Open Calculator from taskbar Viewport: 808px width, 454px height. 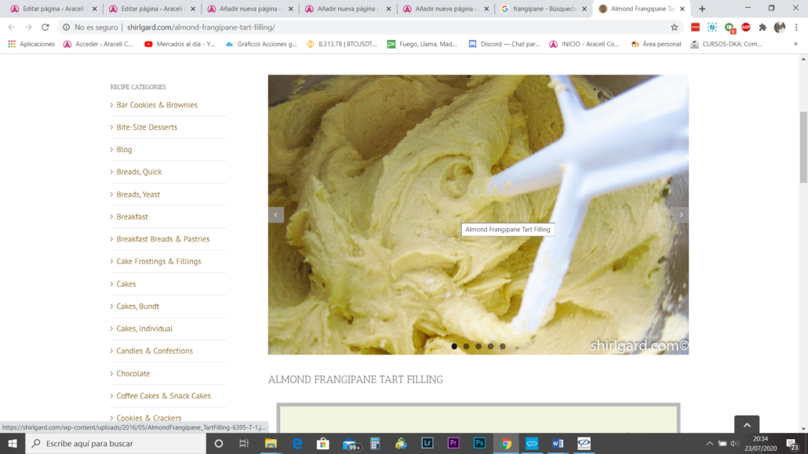click(375, 443)
